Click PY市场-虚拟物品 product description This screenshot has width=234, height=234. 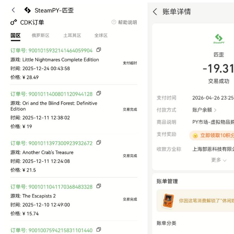(213, 122)
